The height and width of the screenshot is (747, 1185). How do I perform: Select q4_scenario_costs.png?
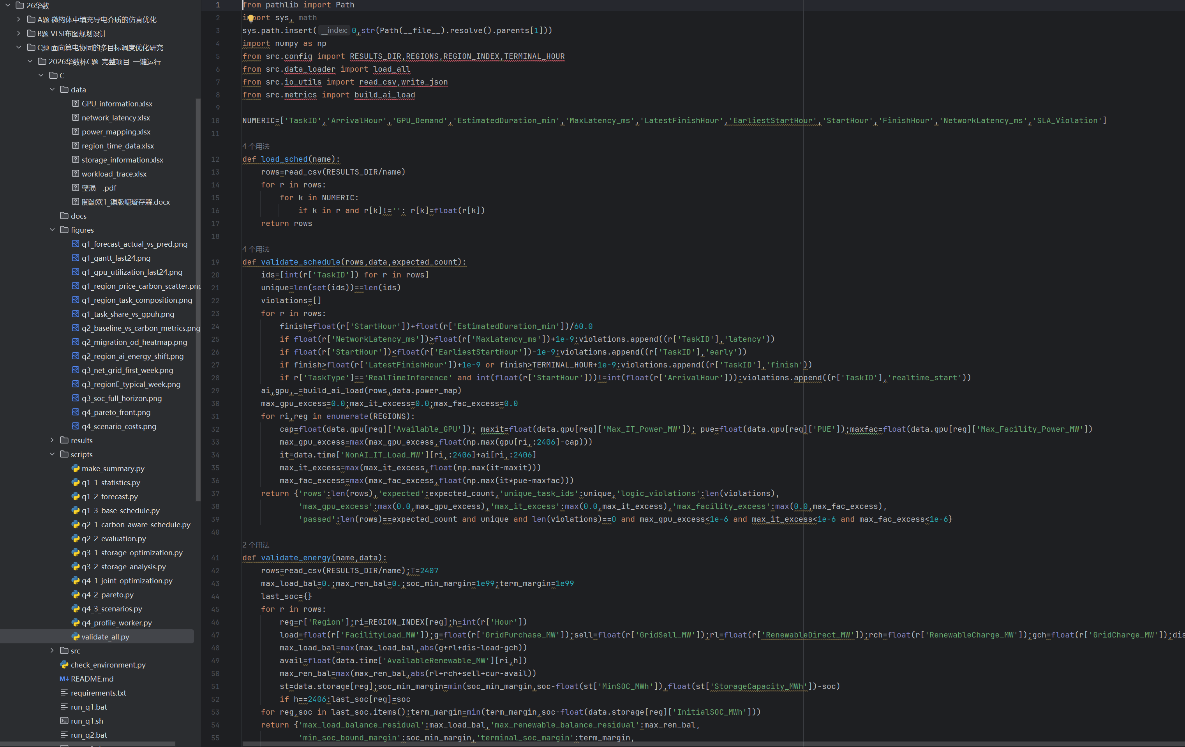(x=119, y=426)
